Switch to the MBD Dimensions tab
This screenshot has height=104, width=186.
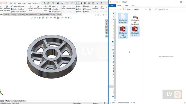coord(31,15)
